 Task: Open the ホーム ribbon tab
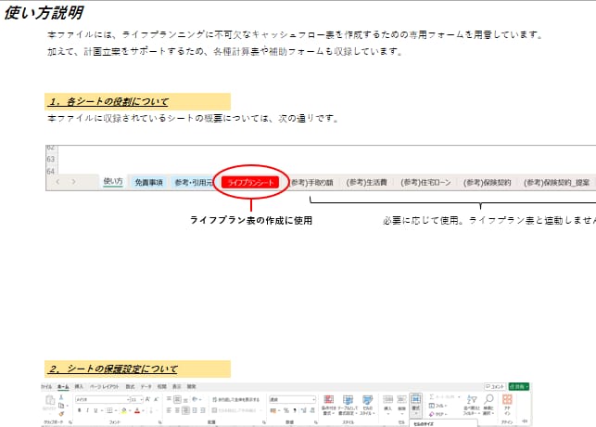tap(63, 387)
